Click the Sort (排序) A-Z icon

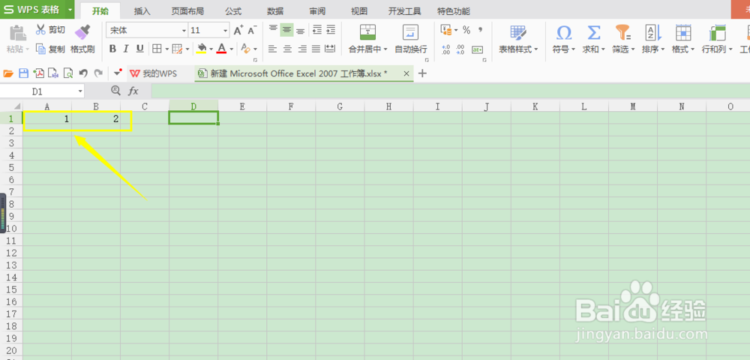point(653,32)
